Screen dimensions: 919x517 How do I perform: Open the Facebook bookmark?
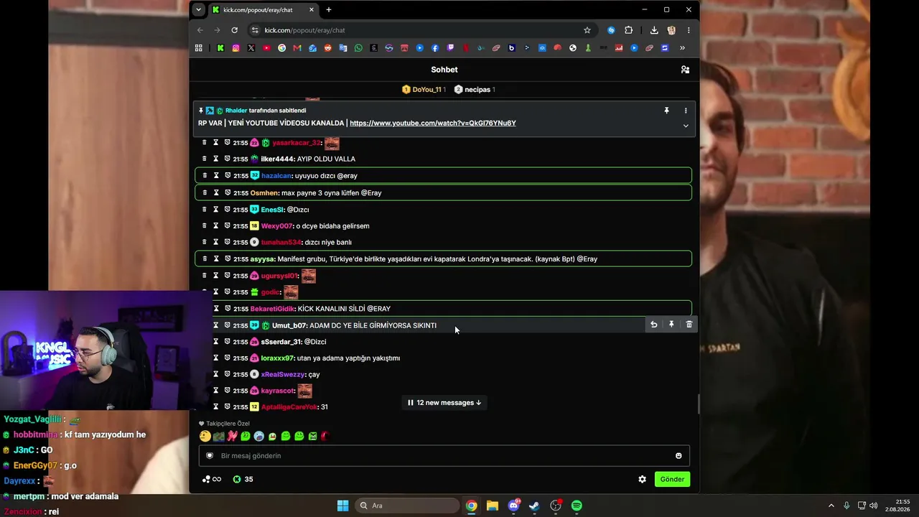coord(435,48)
